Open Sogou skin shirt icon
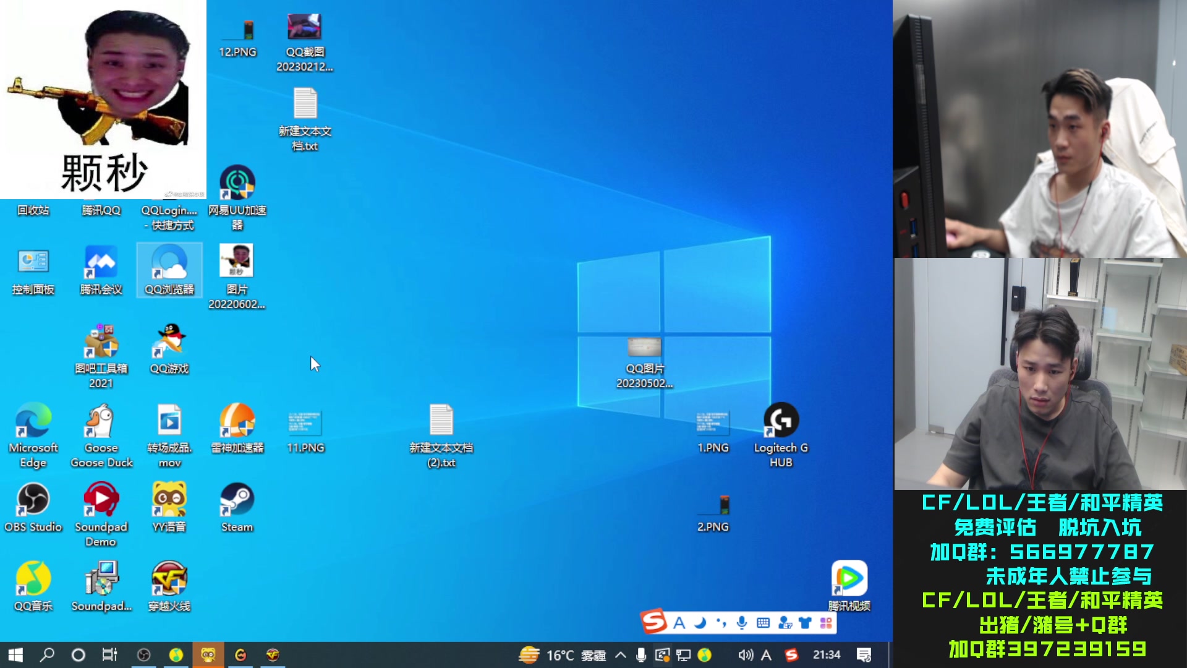The width and height of the screenshot is (1187, 668). 805,623
